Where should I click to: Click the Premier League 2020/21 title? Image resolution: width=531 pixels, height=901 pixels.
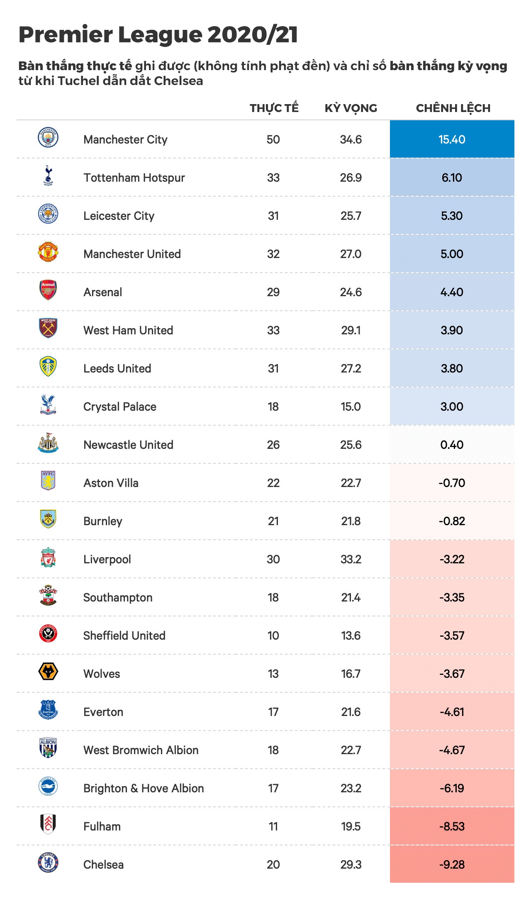click(158, 34)
